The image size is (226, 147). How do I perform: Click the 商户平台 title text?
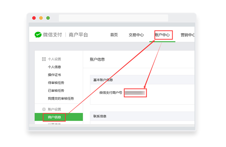coord(78,35)
